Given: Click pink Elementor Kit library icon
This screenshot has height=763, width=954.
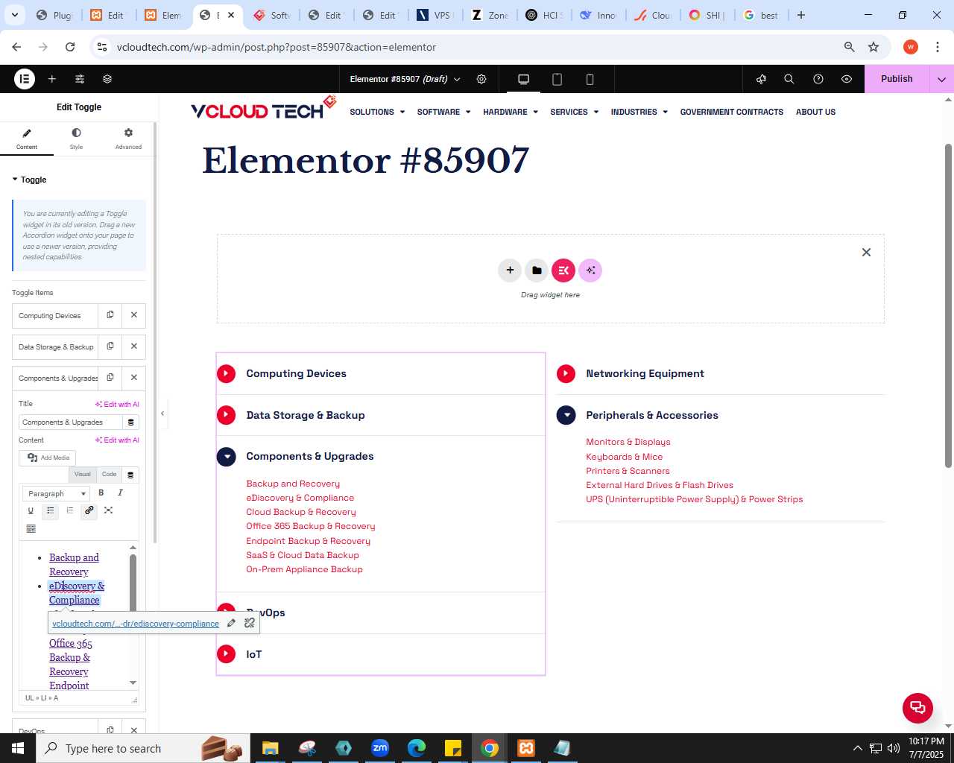Looking at the screenshot, I should pyautogui.click(x=563, y=270).
